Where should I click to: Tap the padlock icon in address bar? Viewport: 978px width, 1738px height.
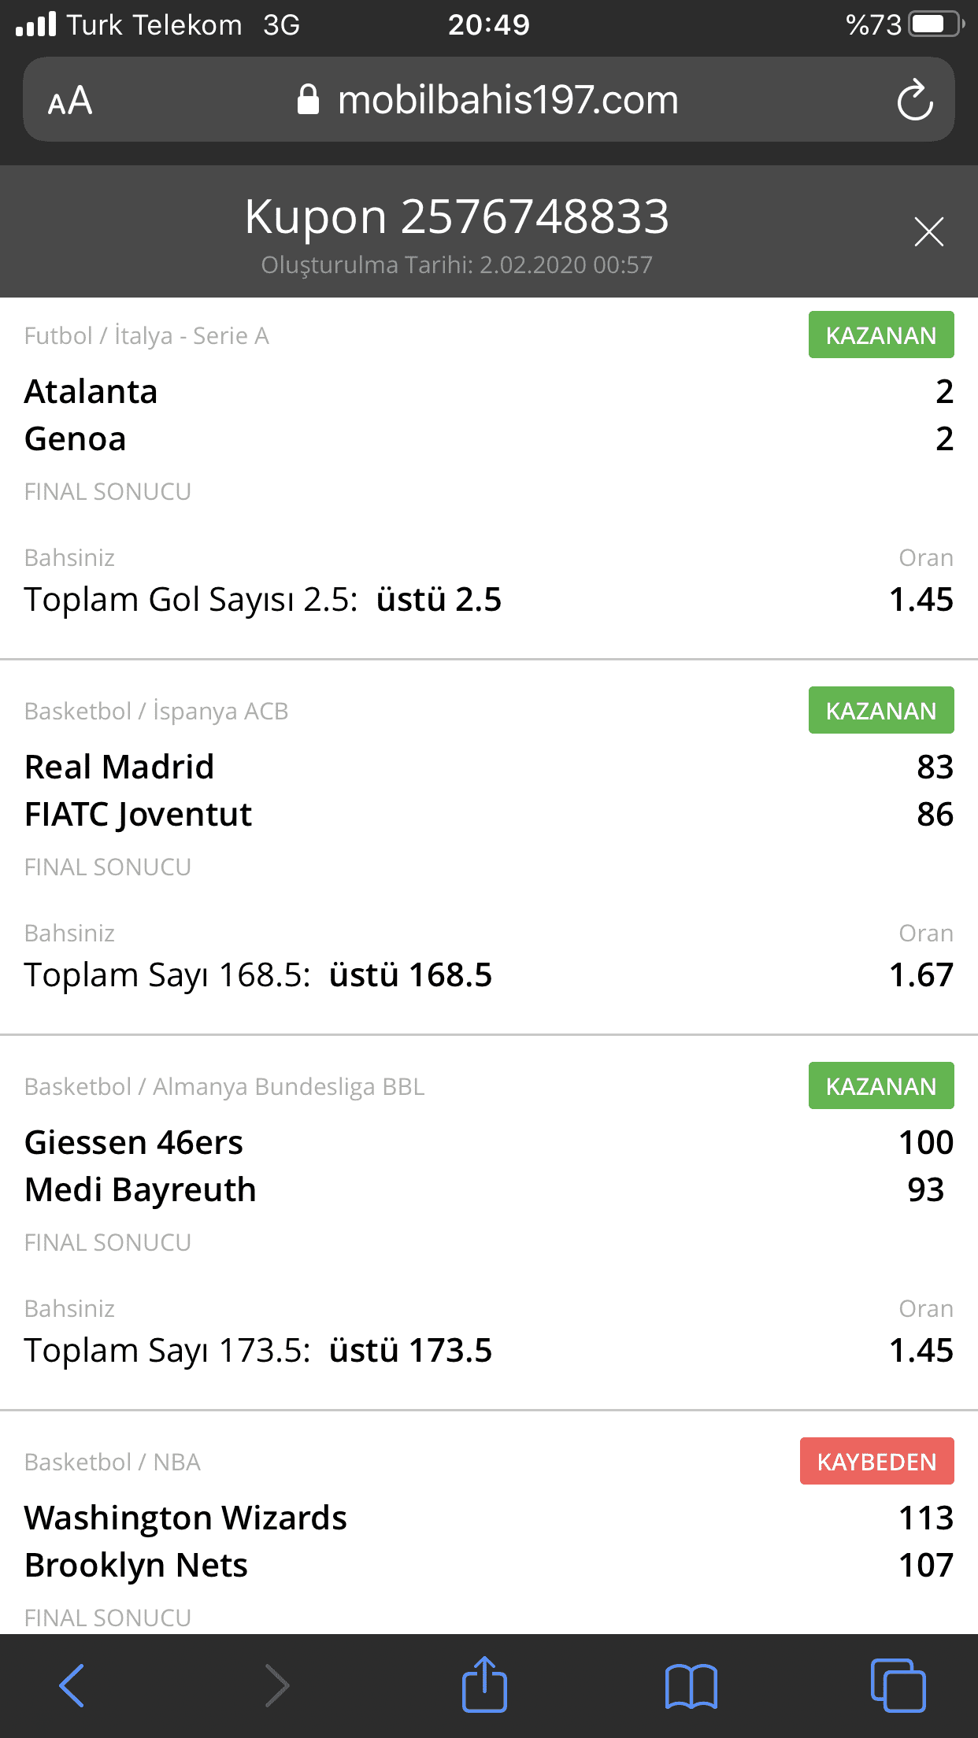click(x=308, y=100)
